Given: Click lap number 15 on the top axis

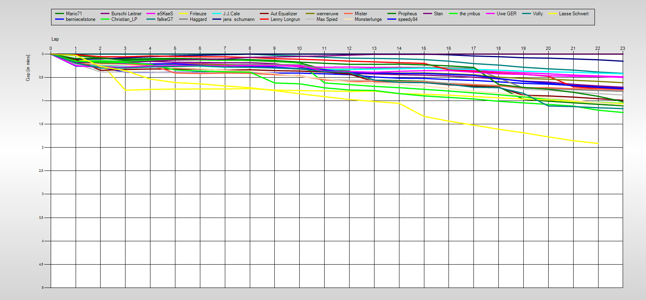Looking at the screenshot, I should [424, 48].
